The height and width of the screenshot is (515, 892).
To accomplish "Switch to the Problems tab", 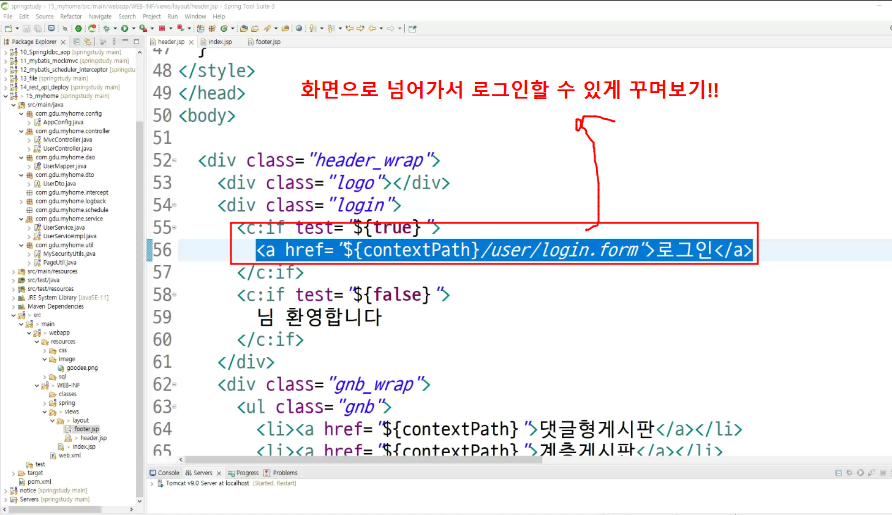I will (281, 473).
